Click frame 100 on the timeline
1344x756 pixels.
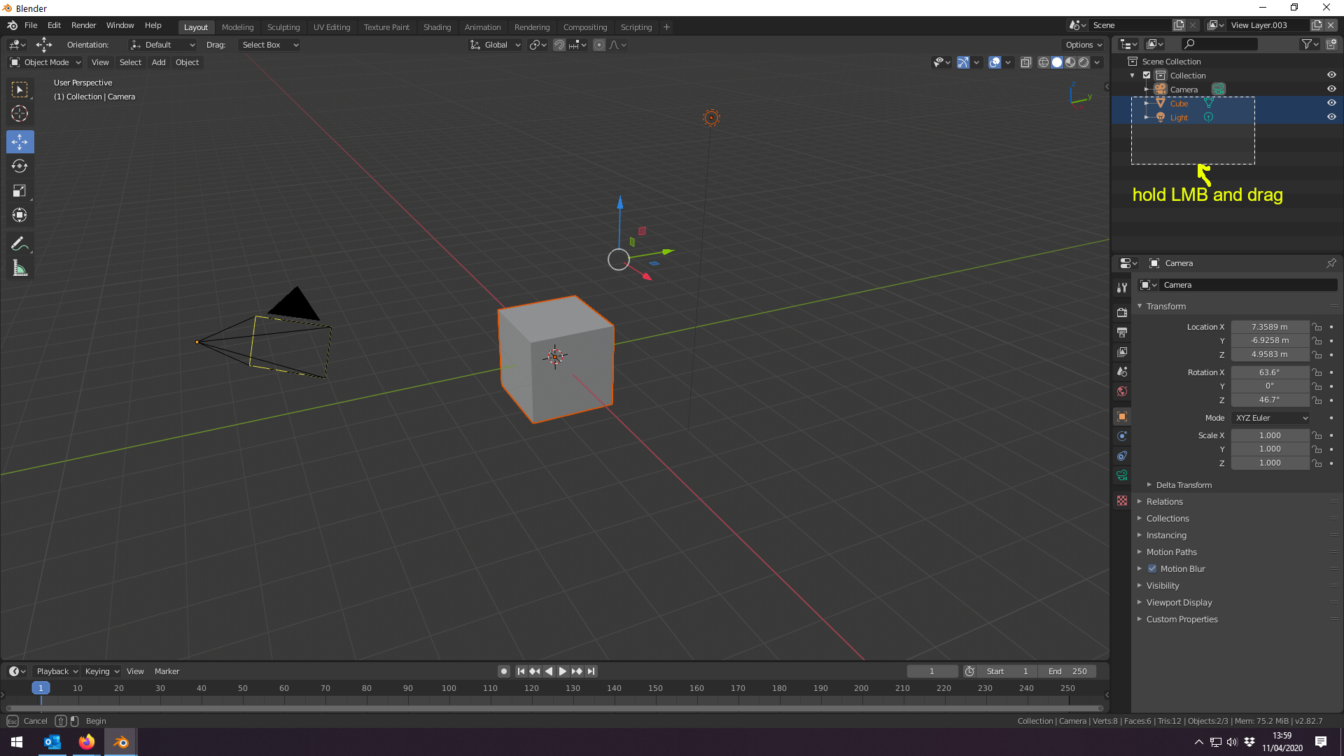(x=449, y=689)
